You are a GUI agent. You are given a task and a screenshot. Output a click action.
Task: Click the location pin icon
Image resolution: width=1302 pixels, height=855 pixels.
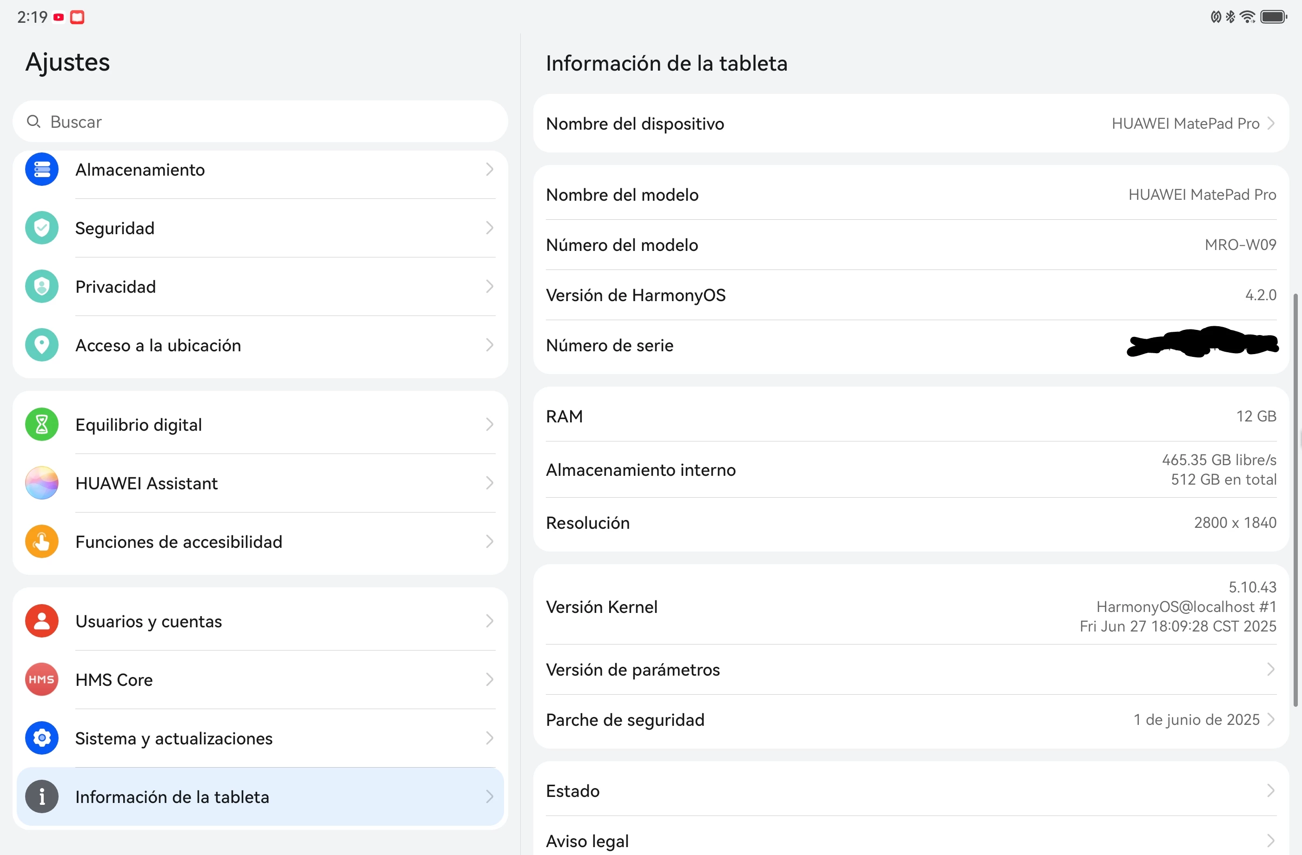click(x=41, y=345)
